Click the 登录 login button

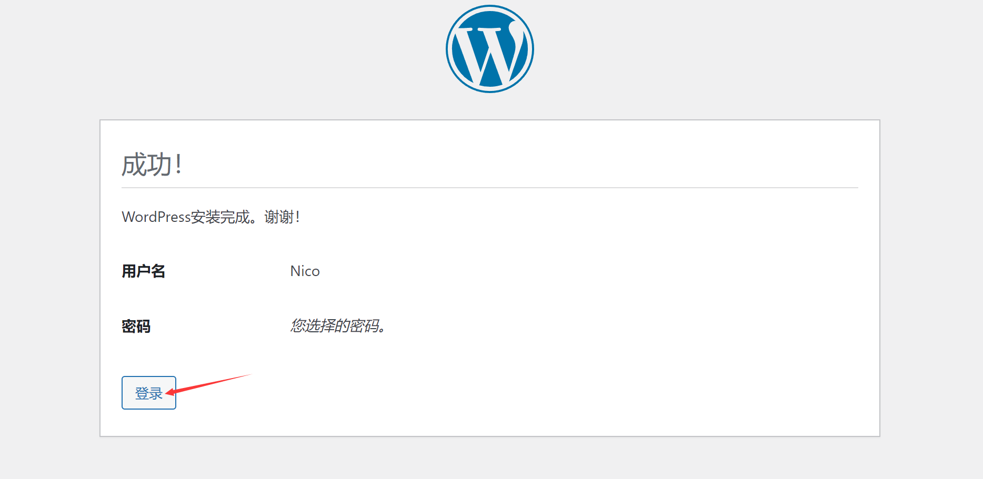[x=149, y=393]
